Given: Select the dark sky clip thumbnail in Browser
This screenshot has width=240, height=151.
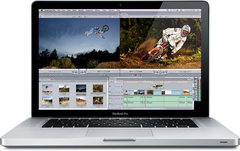Looking at the screenshot, I should coord(81,89).
